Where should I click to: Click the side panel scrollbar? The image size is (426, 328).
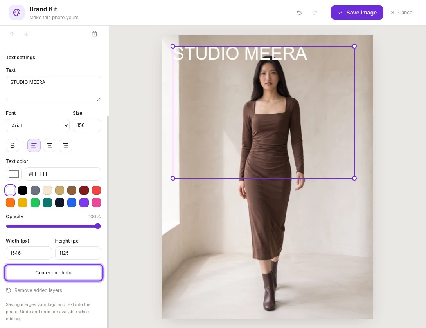coord(108,222)
